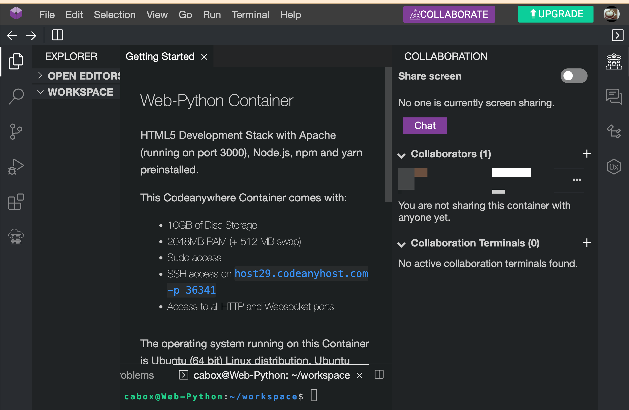Viewport: 629px width, 410px height.
Task: Open Run and Debug view icon
Action: pyautogui.click(x=16, y=167)
